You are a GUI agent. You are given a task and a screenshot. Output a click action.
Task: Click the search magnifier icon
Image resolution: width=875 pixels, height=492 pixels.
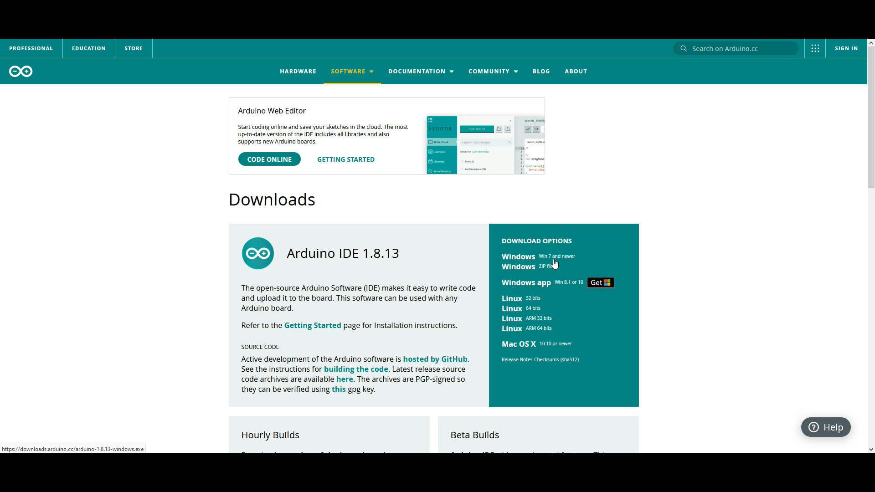[x=684, y=48]
